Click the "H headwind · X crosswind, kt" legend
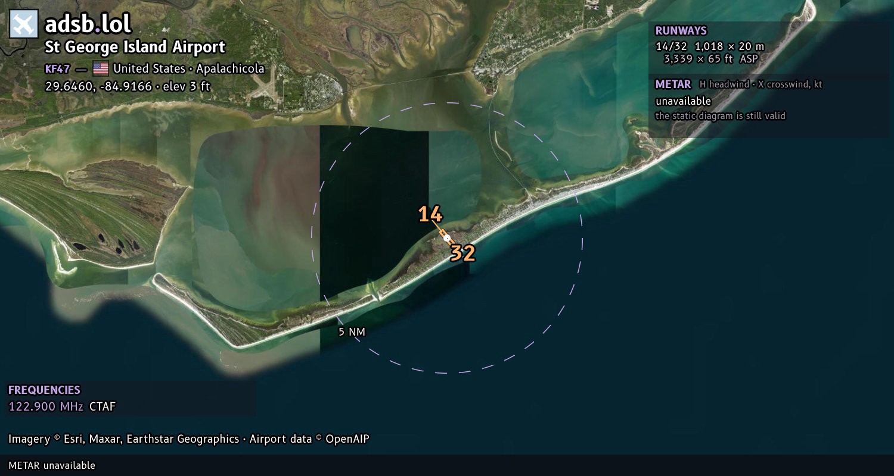The image size is (894, 476). click(x=761, y=84)
